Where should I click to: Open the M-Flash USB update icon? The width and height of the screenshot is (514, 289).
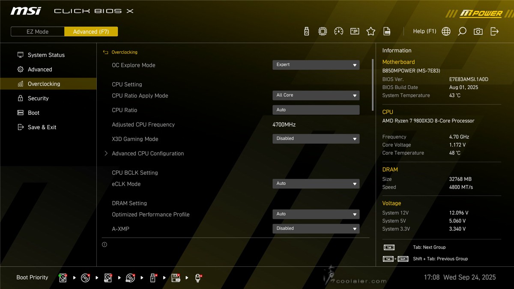306,31
